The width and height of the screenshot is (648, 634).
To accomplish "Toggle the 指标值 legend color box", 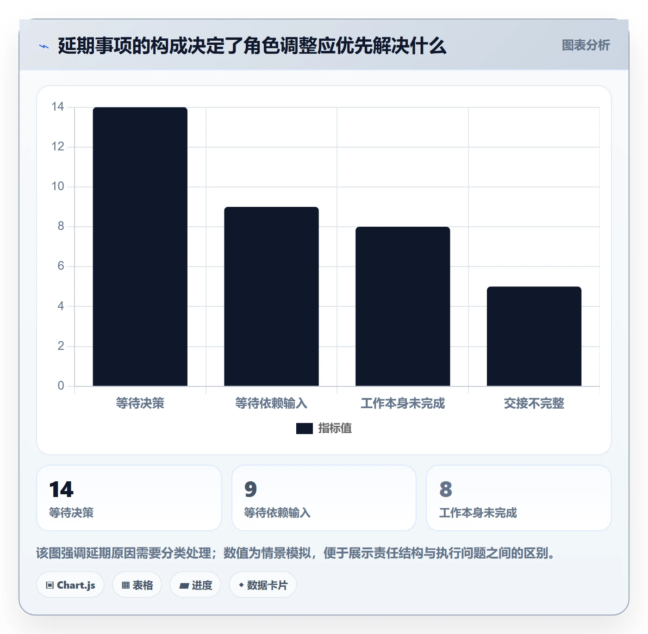I will pyautogui.click(x=305, y=429).
